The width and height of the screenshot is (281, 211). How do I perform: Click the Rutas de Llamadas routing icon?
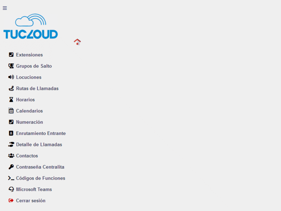[11, 88]
